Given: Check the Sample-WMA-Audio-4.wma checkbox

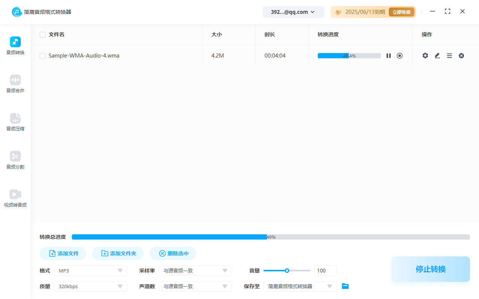Looking at the screenshot, I should pyautogui.click(x=43, y=56).
